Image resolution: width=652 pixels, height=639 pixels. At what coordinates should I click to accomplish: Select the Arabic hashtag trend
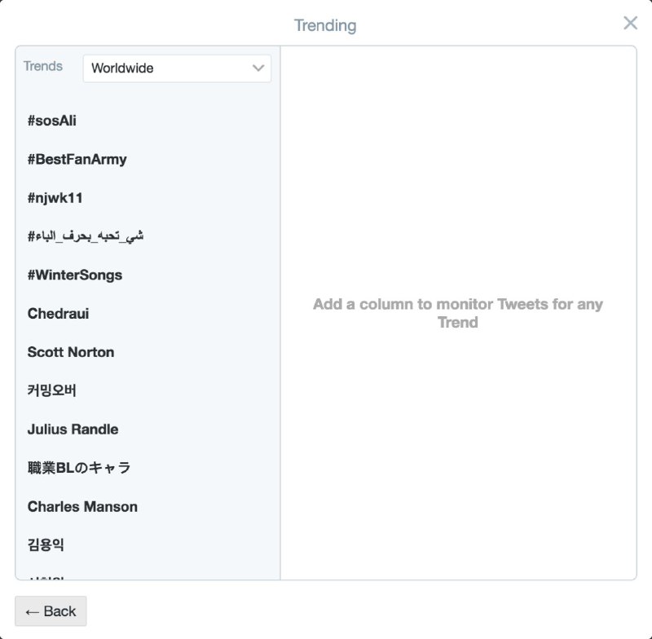[x=86, y=236]
